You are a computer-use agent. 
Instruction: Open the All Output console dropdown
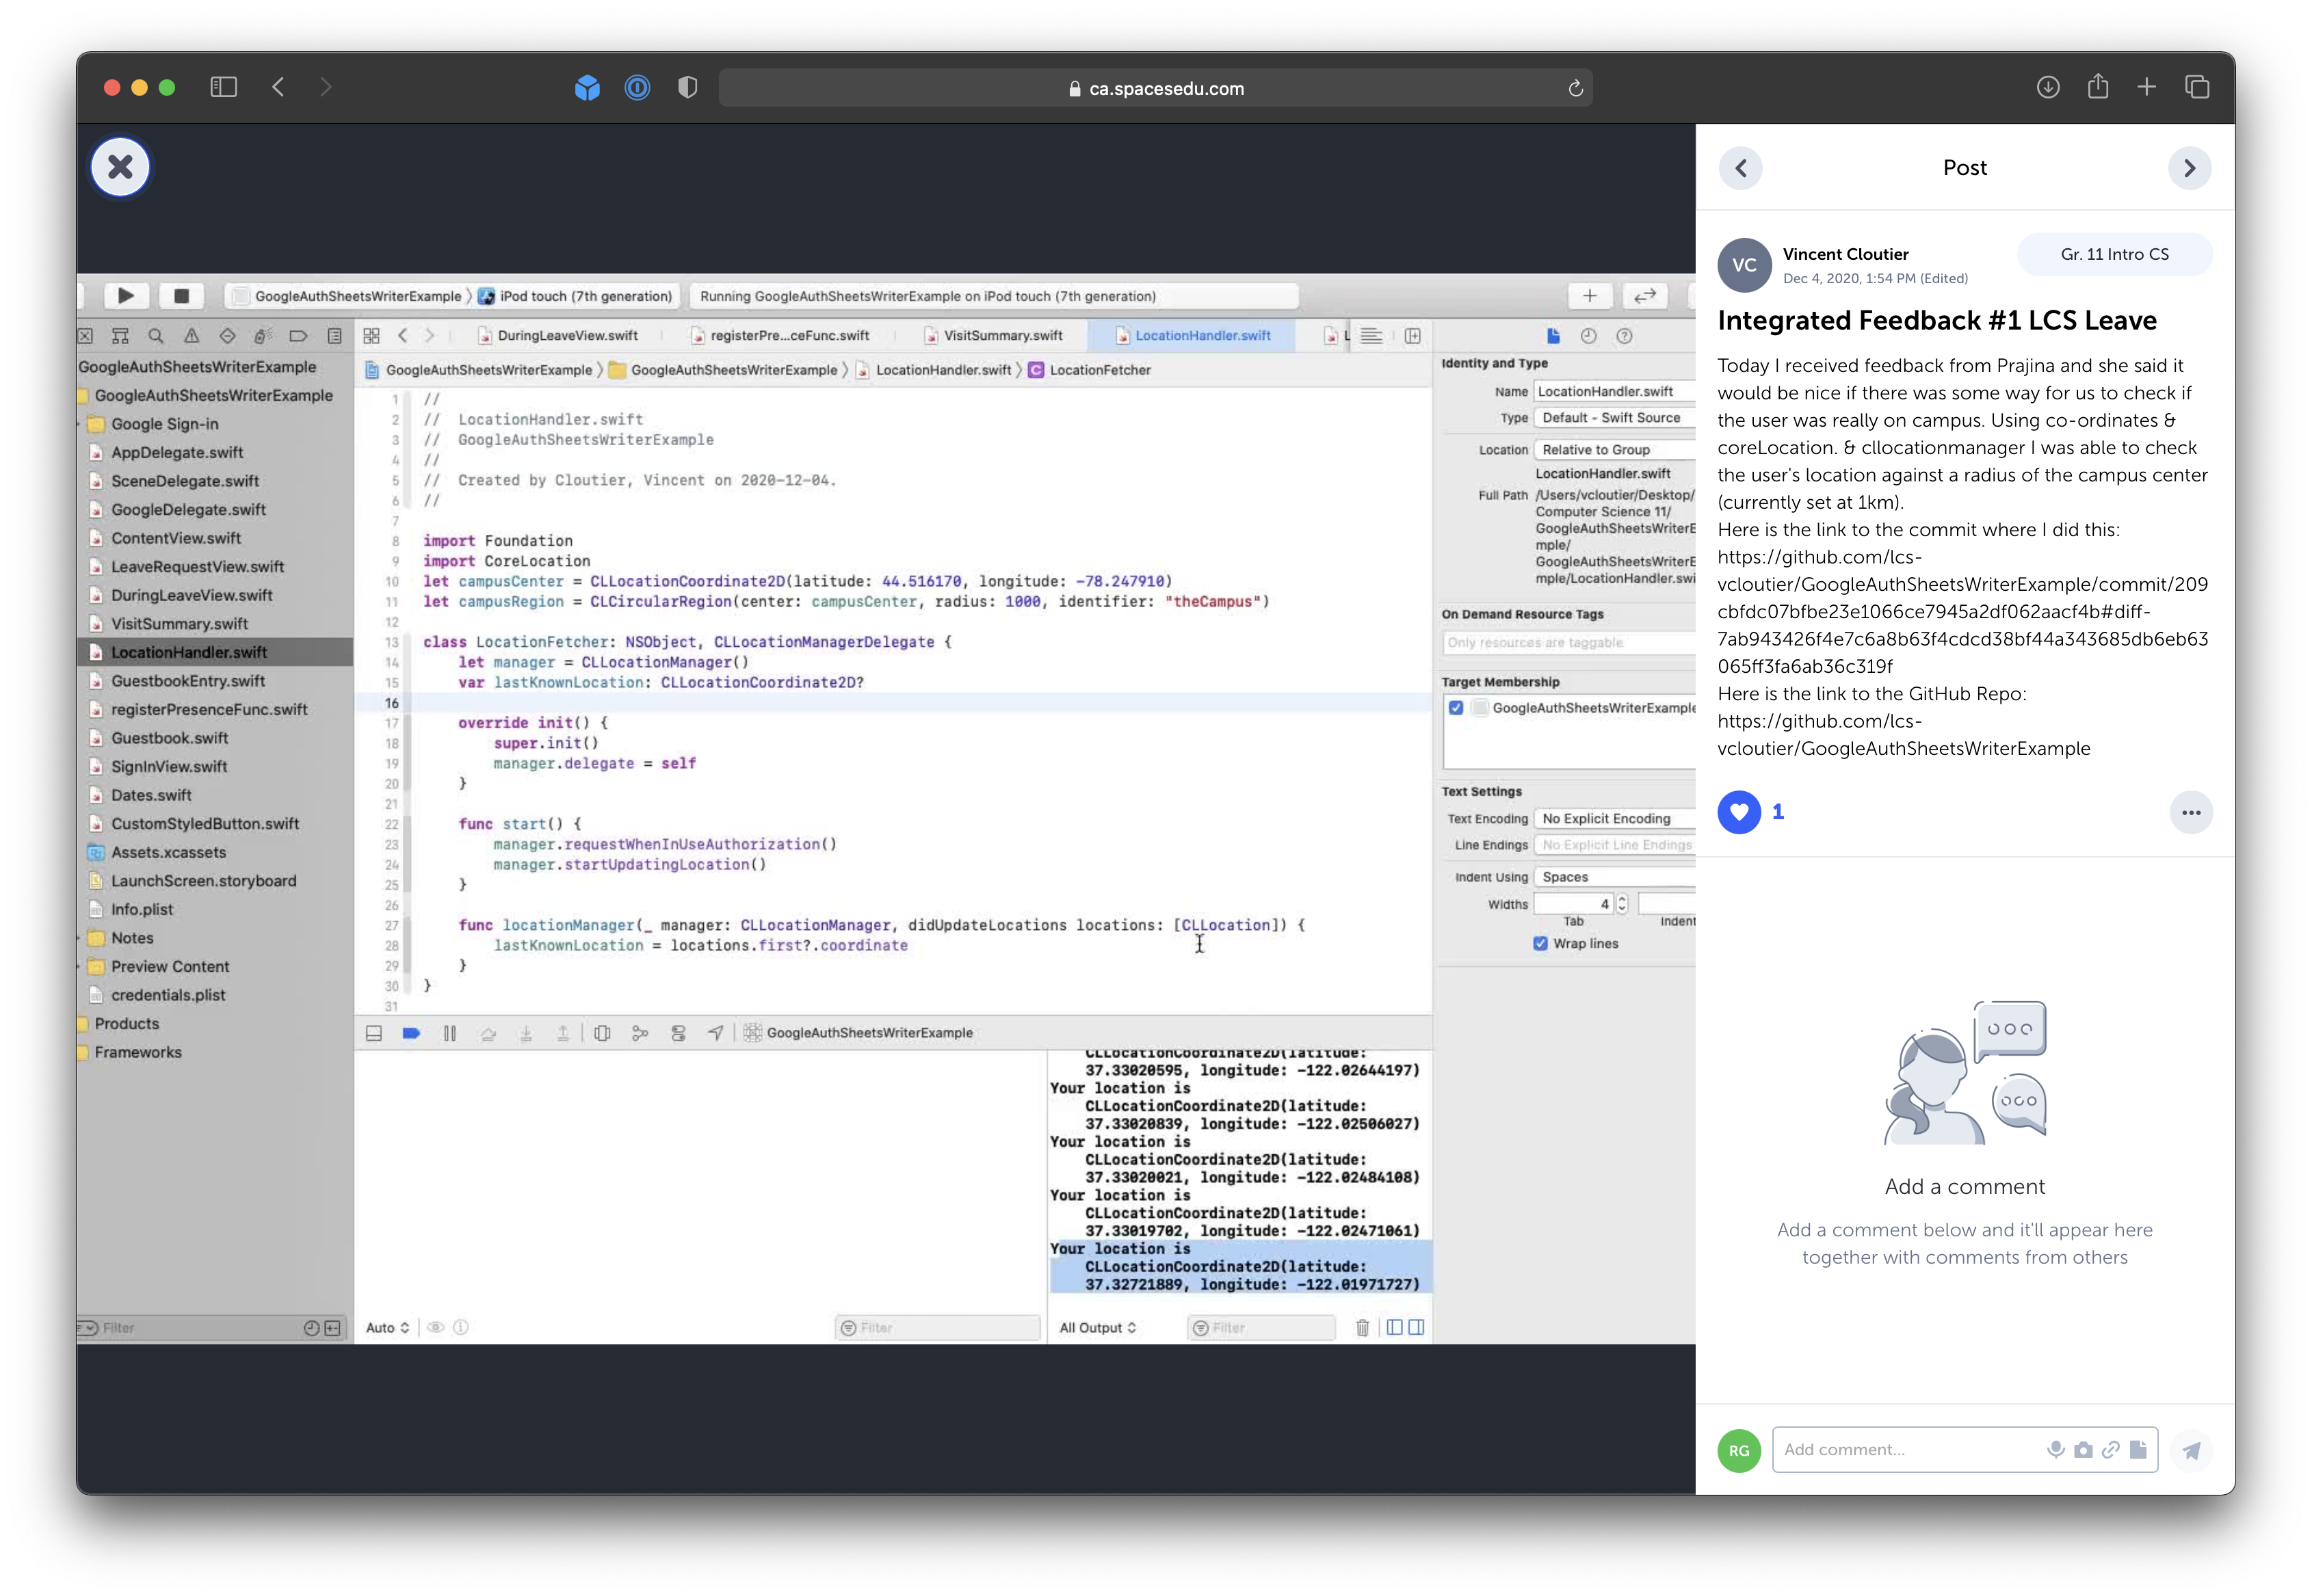(x=1097, y=1328)
